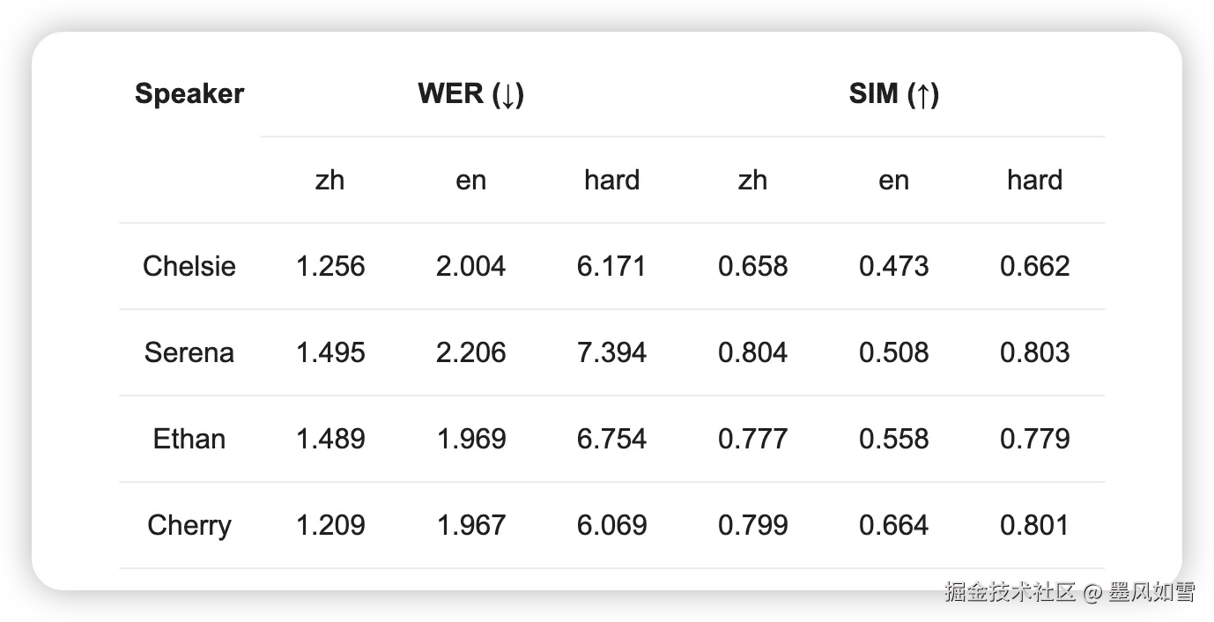Click the Chelsie row label
This screenshot has width=1214, height=622.
pyautogui.click(x=189, y=266)
